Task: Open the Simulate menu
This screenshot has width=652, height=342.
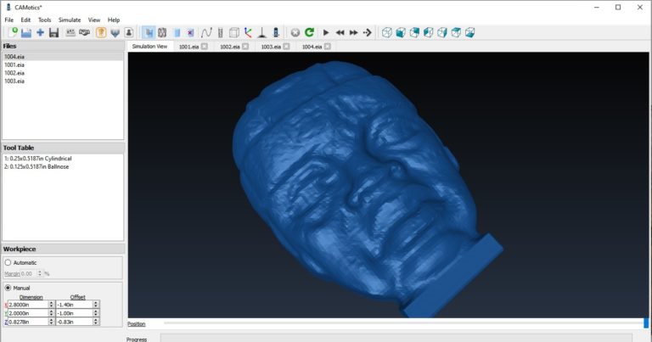Action: point(70,20)
